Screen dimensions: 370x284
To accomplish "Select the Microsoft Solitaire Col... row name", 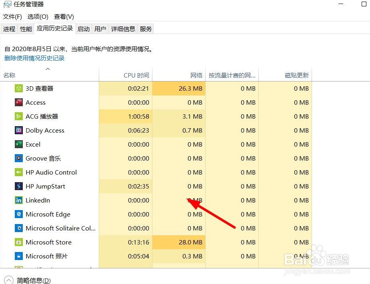I will (61, 228).
